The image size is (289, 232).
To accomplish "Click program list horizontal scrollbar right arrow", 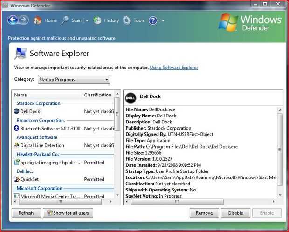I will [110, 202].
